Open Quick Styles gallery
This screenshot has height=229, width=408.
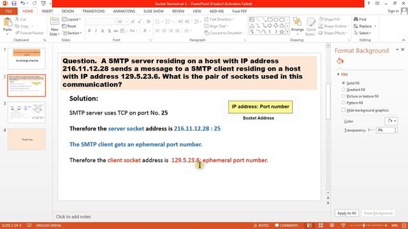(x=310, y=27)
